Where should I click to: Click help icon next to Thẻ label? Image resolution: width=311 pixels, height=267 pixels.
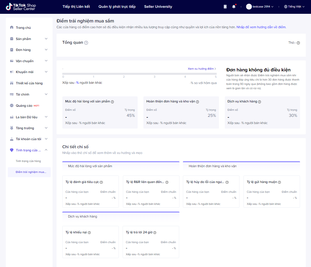tap(298, 43)
